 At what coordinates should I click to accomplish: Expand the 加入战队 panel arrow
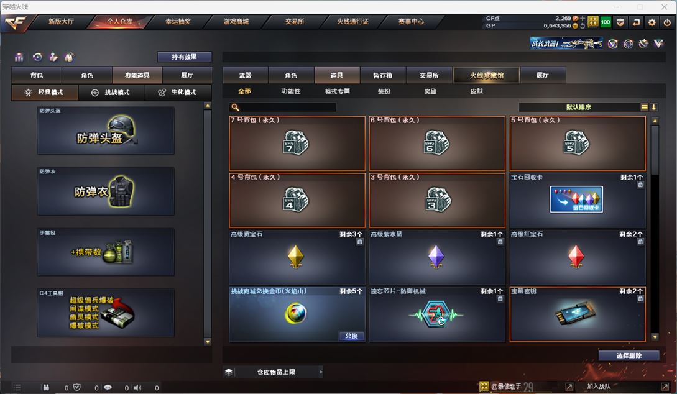[x=665, y=387]
